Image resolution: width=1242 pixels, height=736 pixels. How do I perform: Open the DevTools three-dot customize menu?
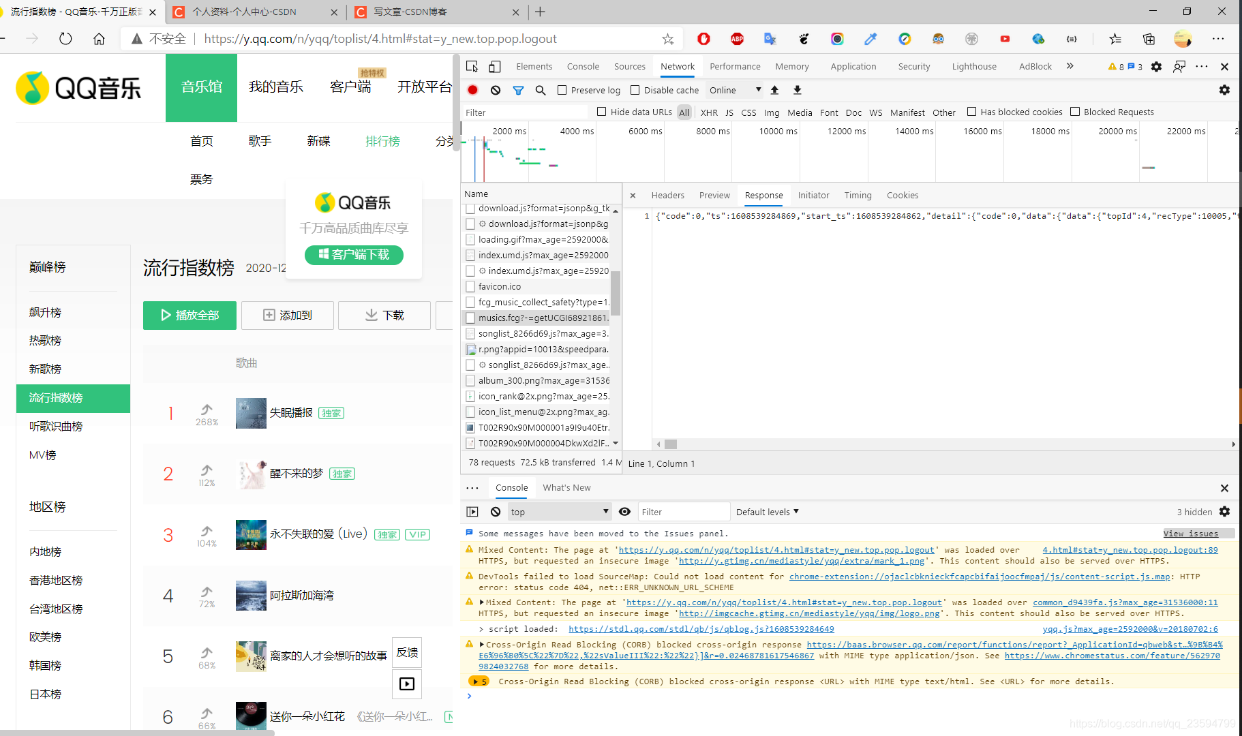tap(1202, 66)
